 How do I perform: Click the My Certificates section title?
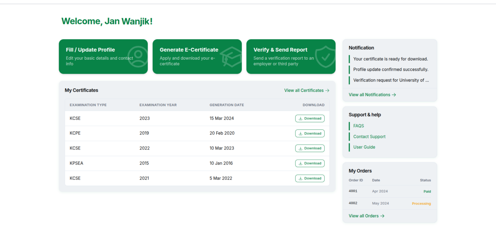click(x=81, y=90)
